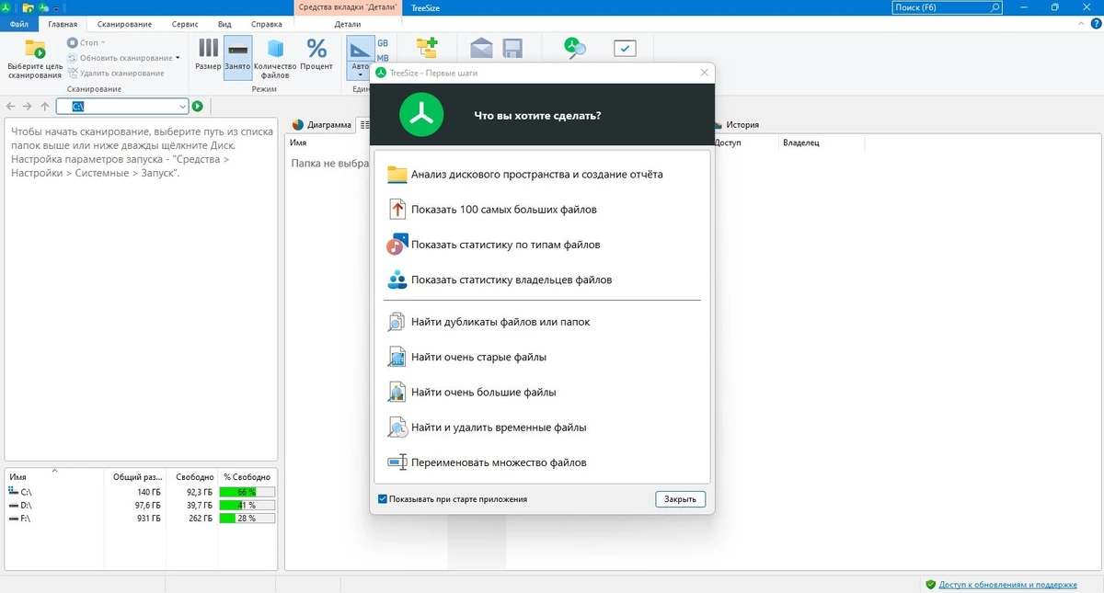Close the Первые шаги dialog
This screenshot has height=593, width=1104.
pyautogui.click(x=705, y=73)
